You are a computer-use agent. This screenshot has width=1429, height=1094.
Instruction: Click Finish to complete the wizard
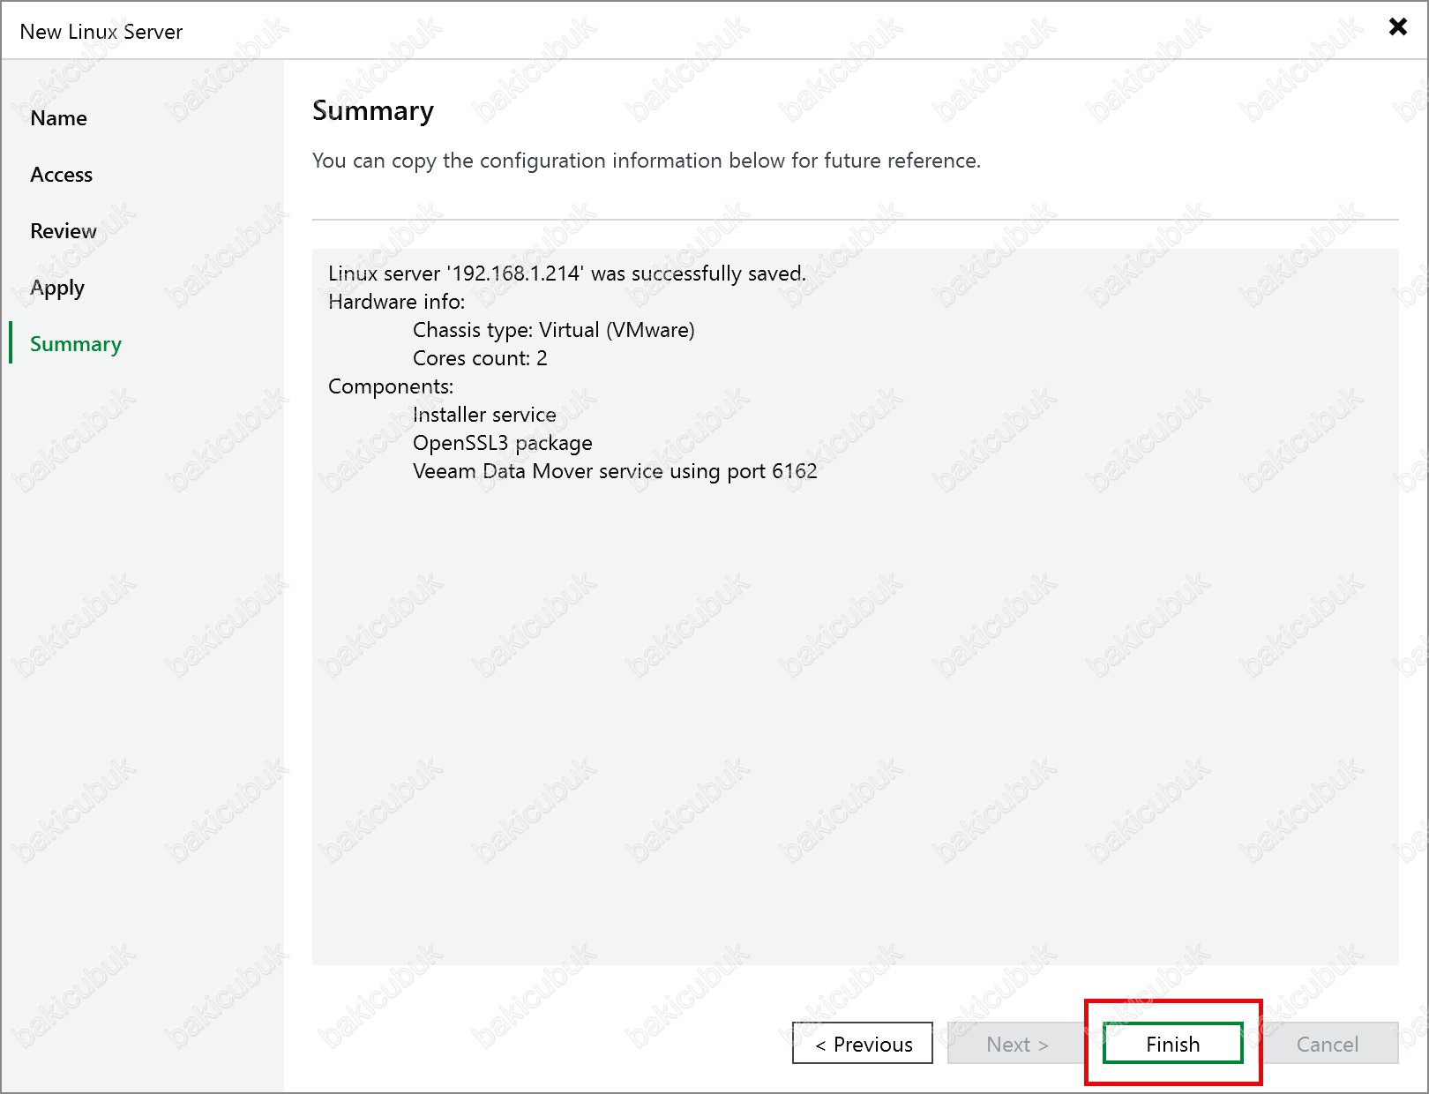coord(1172,1044)
